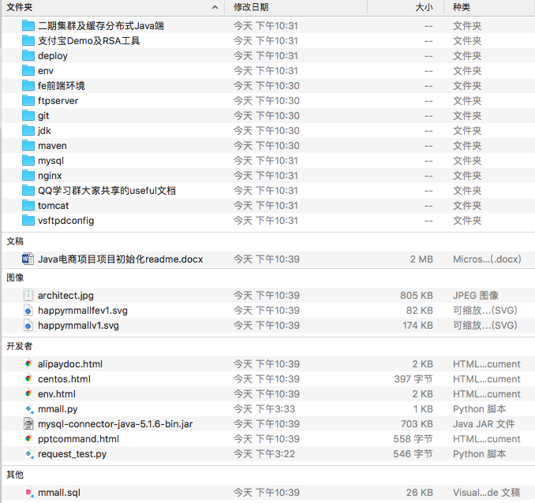Click the nginx folder icon
The height and width of the screenshot is (503, 535).
[28, 176]
